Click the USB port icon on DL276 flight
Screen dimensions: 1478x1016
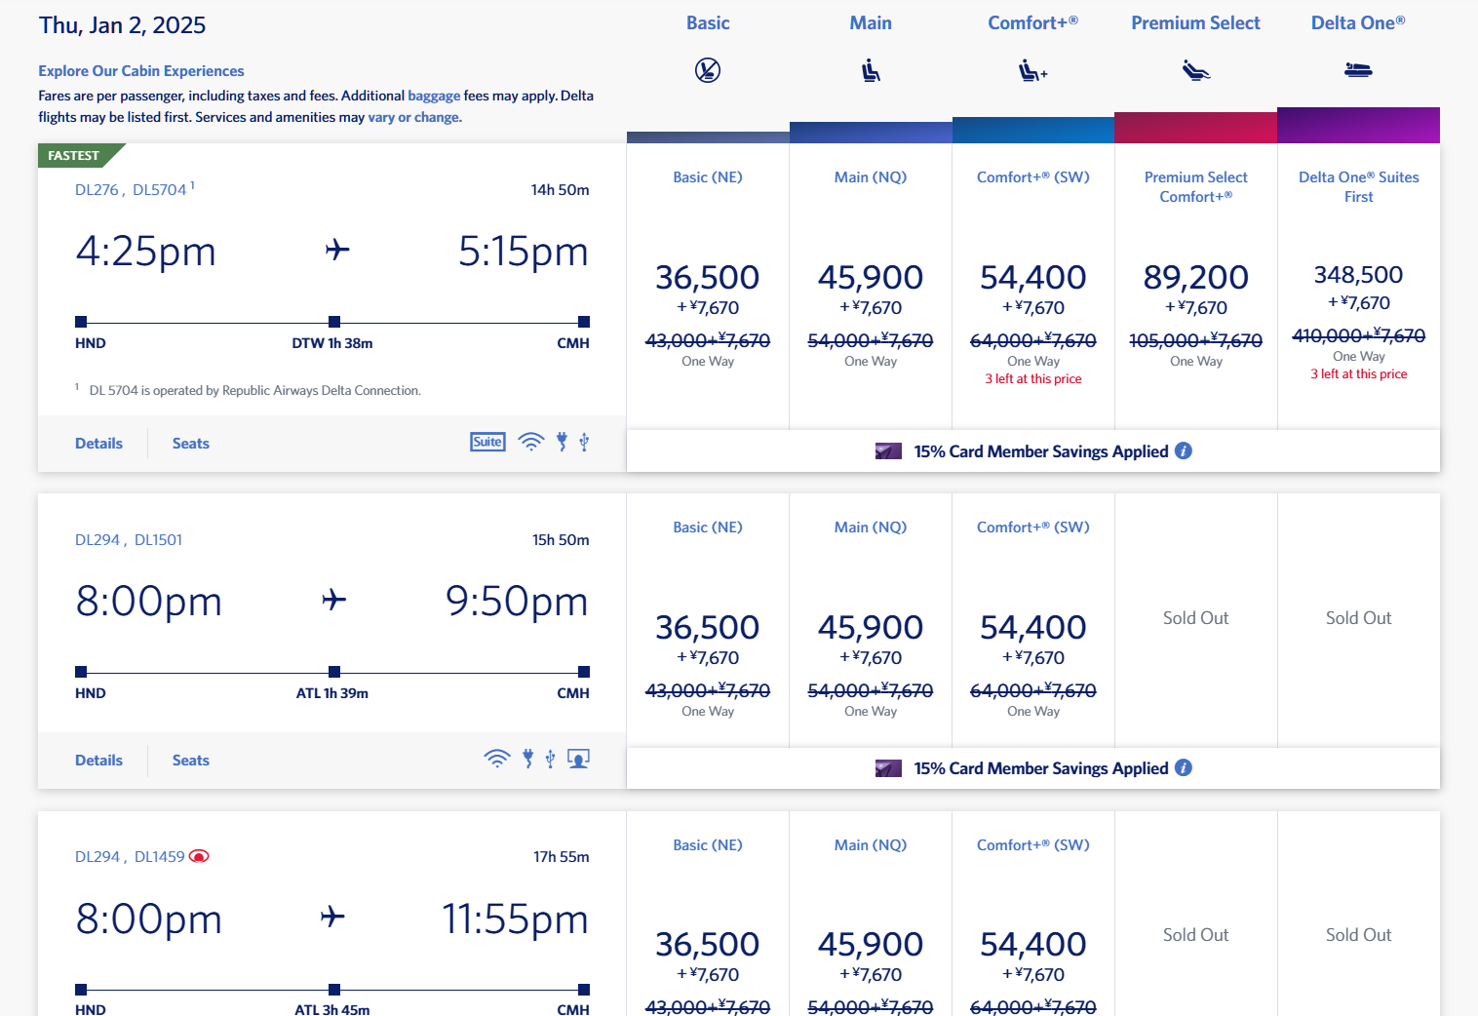pyautogui.click(x=584, y=442)
